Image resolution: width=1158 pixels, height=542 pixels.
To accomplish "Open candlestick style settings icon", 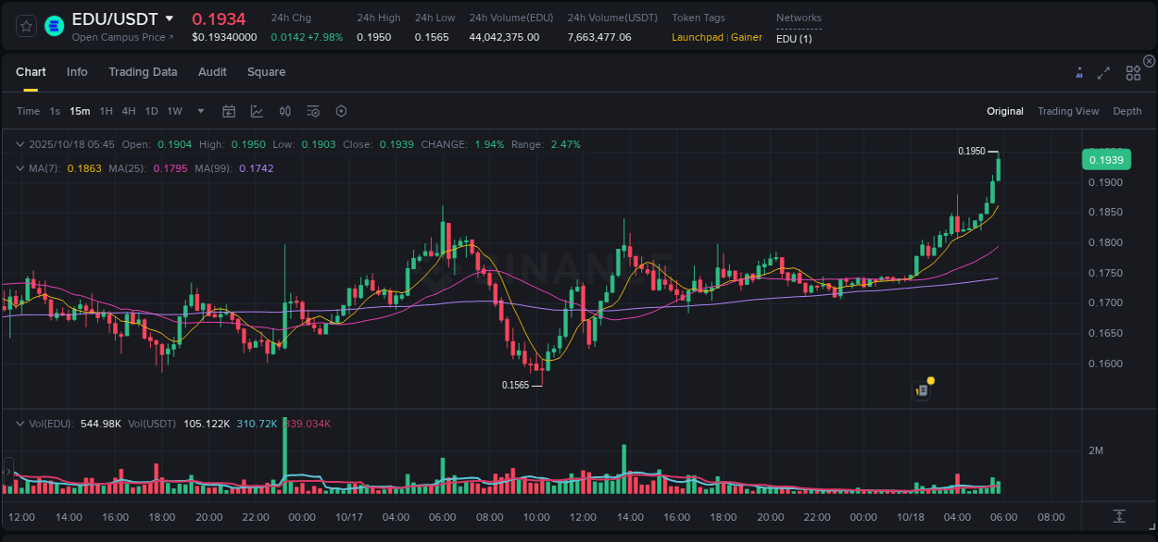I will pyautogui.click(x=284, y=110).
